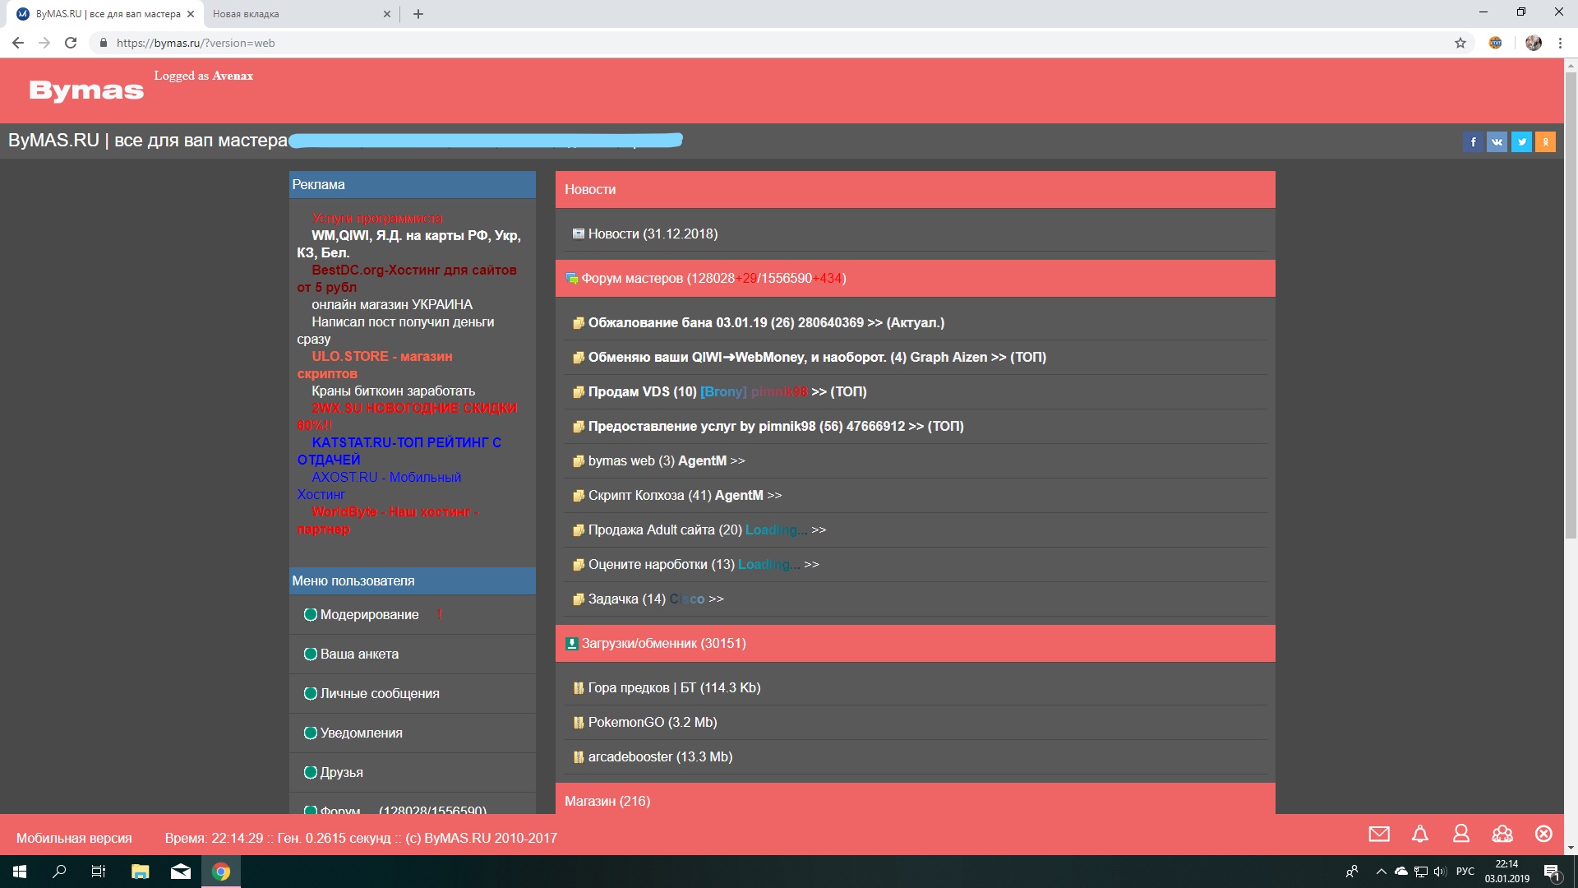Click the VK social icon

(1497, 142)
